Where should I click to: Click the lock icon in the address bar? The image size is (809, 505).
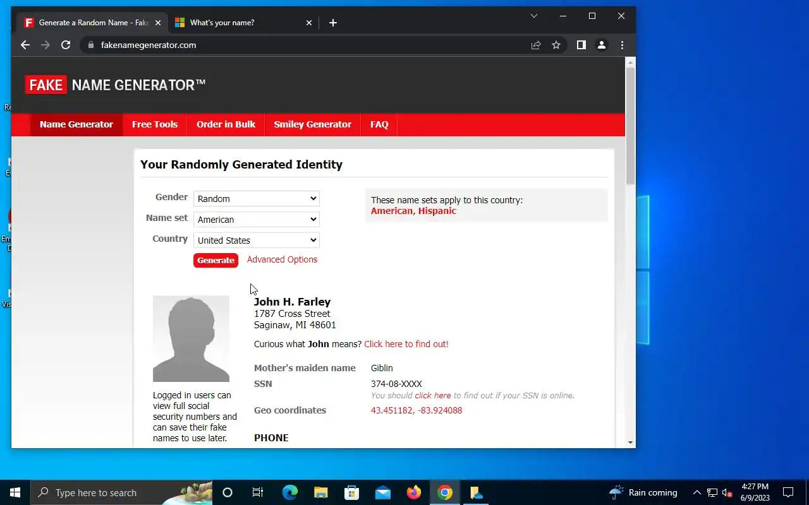coord(91,45)
